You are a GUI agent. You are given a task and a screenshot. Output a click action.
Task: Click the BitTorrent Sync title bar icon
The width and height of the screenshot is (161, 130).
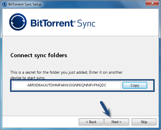coord(5,4)
